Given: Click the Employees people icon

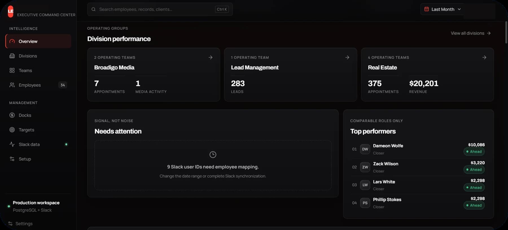Looking at the screenshot, I should pos(12,85).
